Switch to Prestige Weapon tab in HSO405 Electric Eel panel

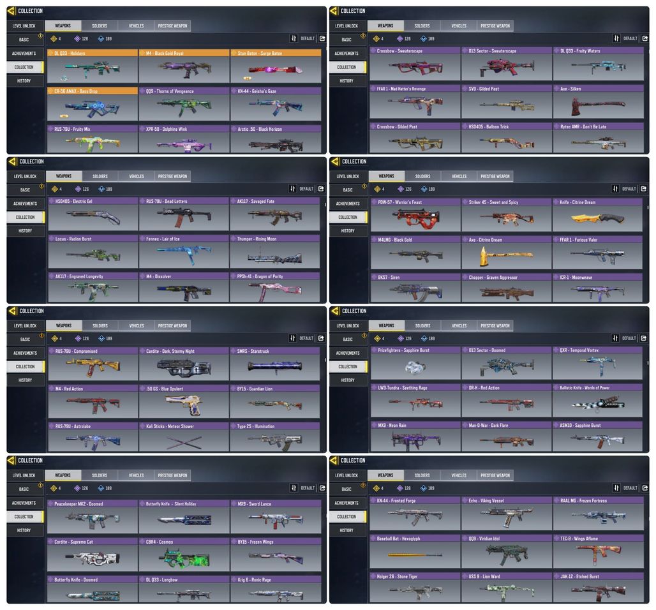coord(173,176)
